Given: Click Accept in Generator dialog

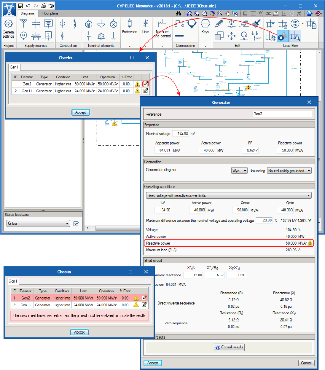Looking at the screenshot, I should tap(153, 363).
